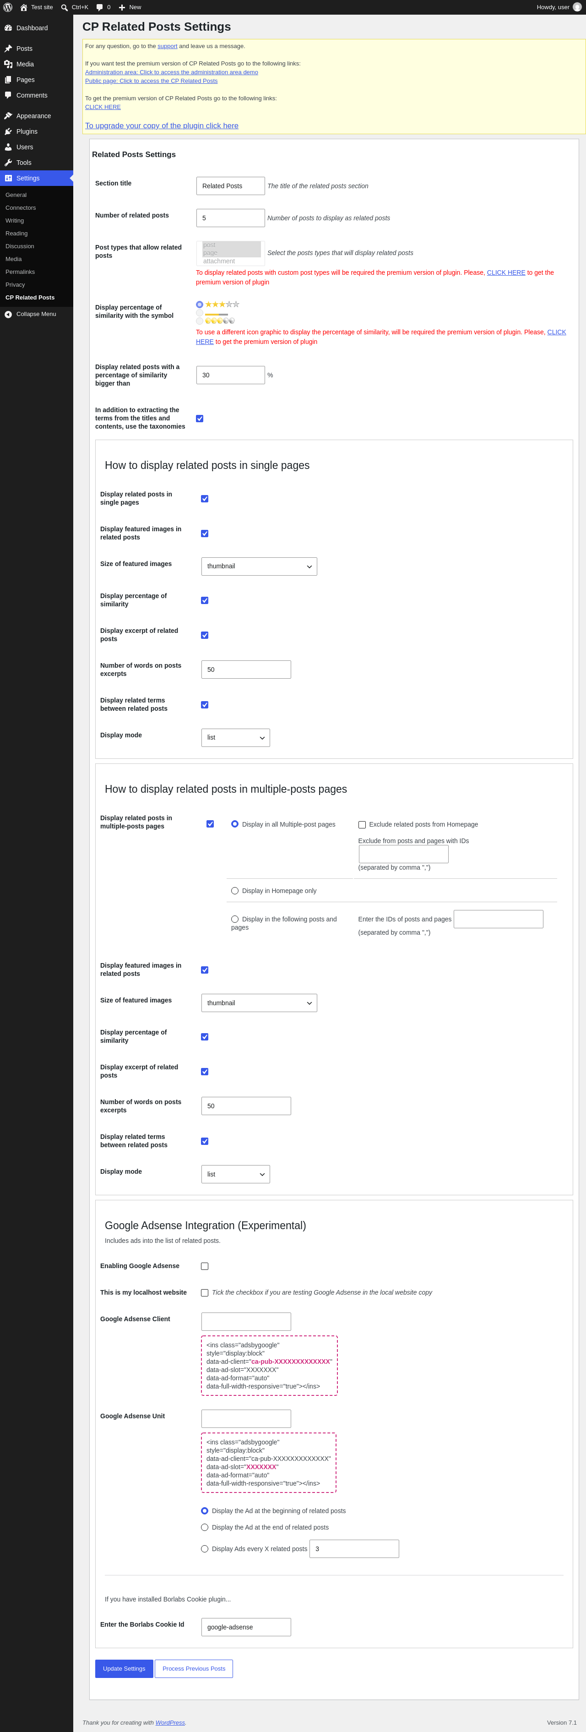
Task: Click the plus New icon in admin bar
Action: [x=122, y=7]
